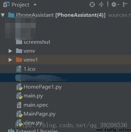Image resolution: width=131 pixels, height=132 pixels.
Task: Click the HomePage1.py Python file icon
Action: click(x=19, y=87)
